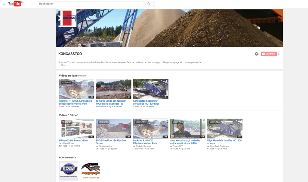Play the lo ma tra R900 thumbnail
Screen dimensions: 308x182
pos(113,89)
